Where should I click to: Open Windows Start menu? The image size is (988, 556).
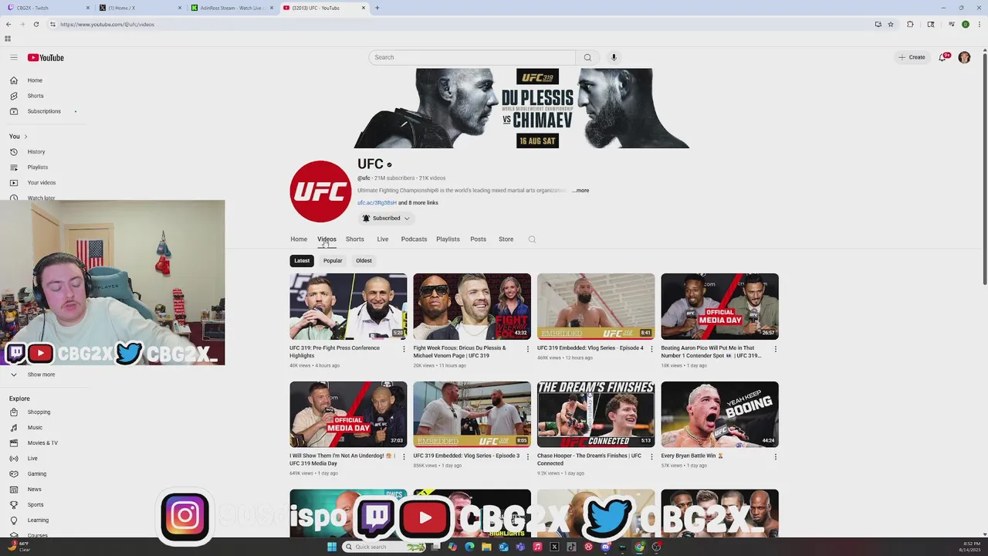coord(332,547)
